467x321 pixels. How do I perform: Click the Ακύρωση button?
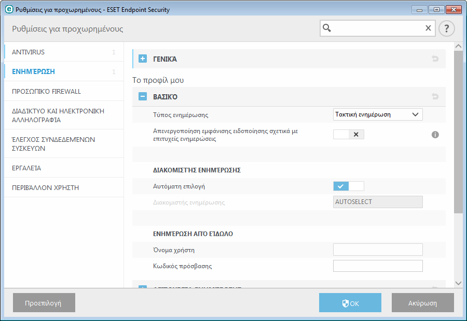tap(422, 302)
